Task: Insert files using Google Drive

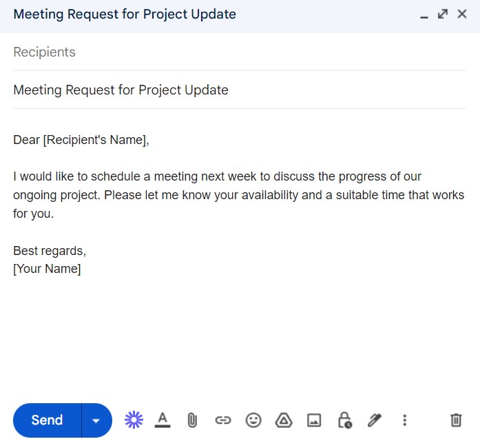Action: click(284, 420)
